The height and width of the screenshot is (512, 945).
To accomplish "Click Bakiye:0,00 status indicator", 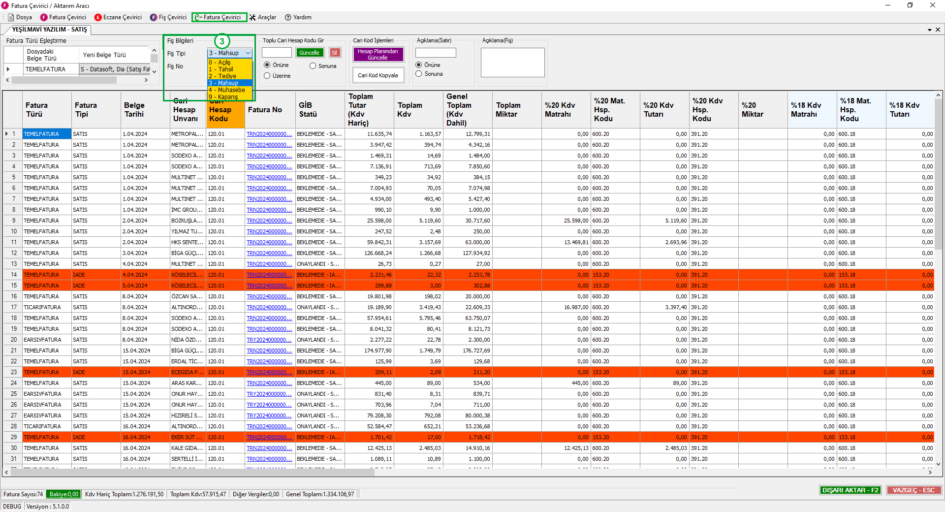I will click(x=63, y=494).
